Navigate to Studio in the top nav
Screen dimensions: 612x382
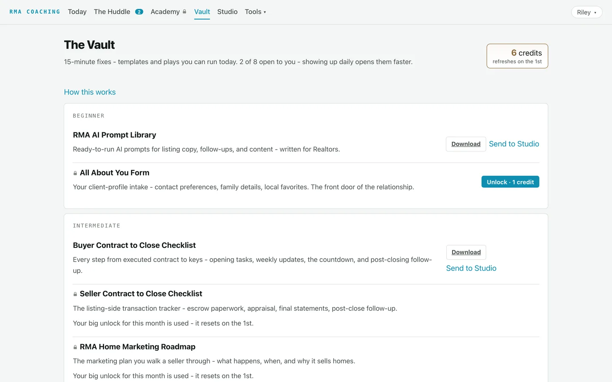click(x=227, y=12)
